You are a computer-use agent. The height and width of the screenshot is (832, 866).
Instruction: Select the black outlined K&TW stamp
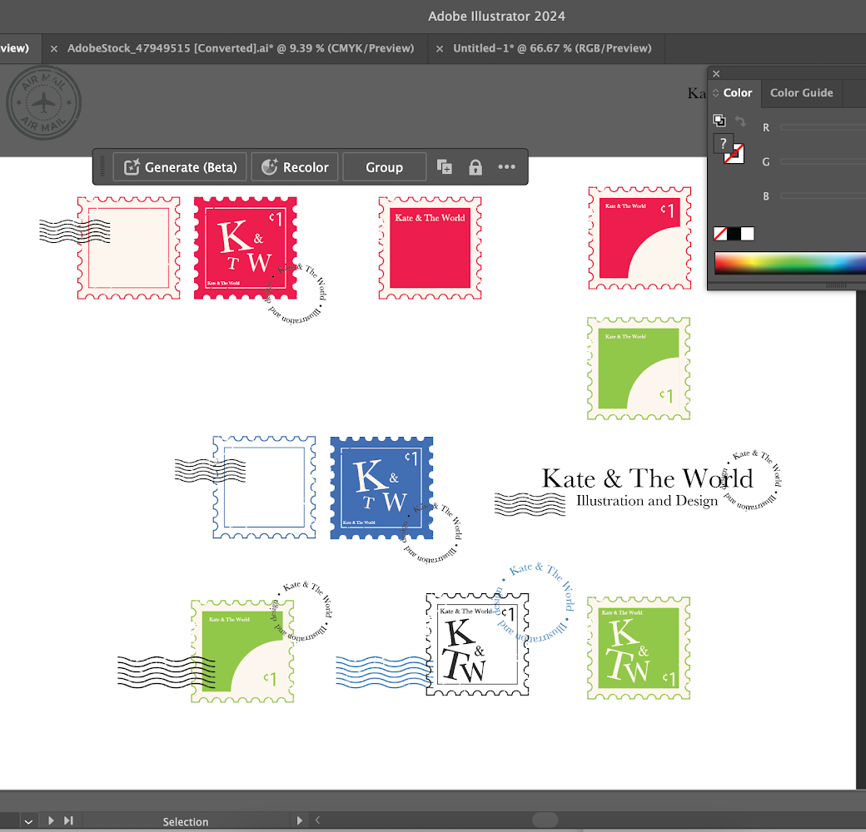478,645
